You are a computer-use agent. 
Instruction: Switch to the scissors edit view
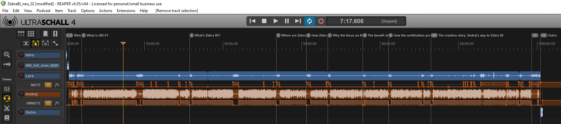coord(7,108)
